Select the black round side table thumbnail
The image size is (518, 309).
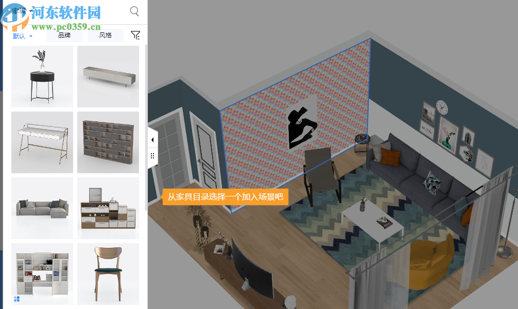[42, 77]
